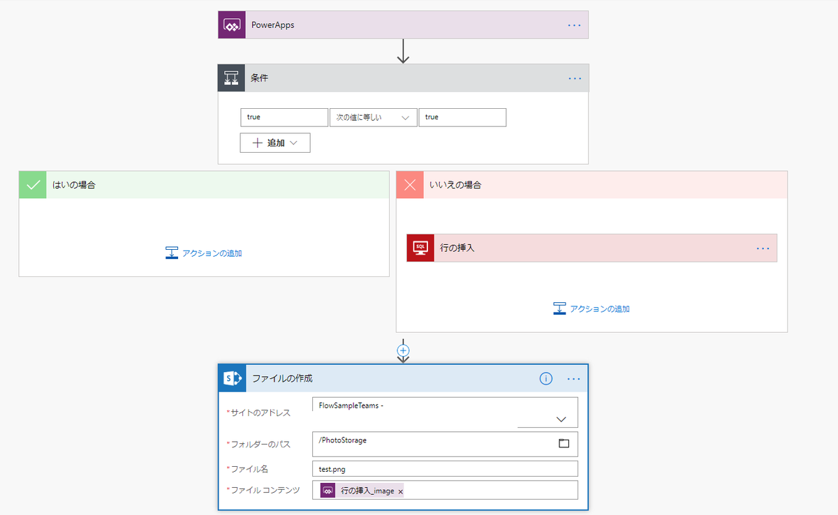
Task: Click アクションの追加 in いいえの場合 branch
Action: click(598, 308)
